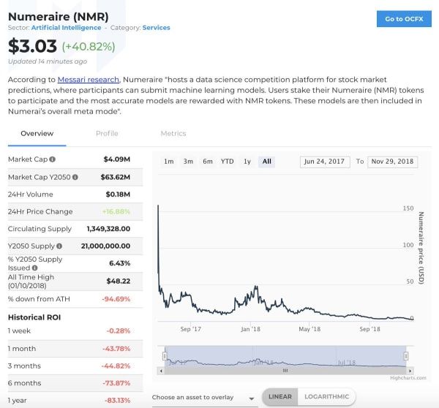Select the 1m range option
Image resolution: width=439 pixels, height=408 pixels.
click(169, 162)
